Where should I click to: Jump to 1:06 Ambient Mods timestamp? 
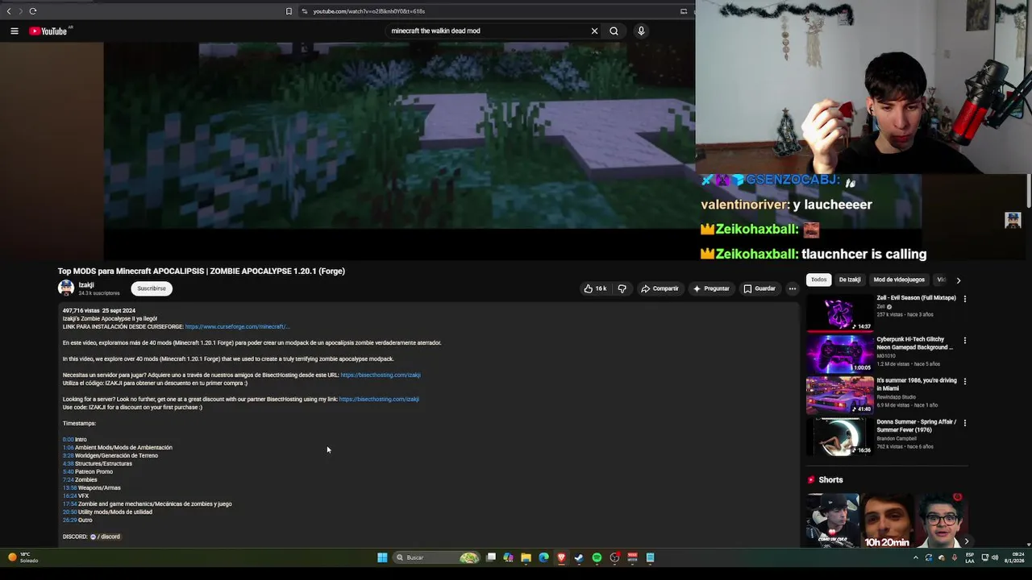(x=69, y=448)
